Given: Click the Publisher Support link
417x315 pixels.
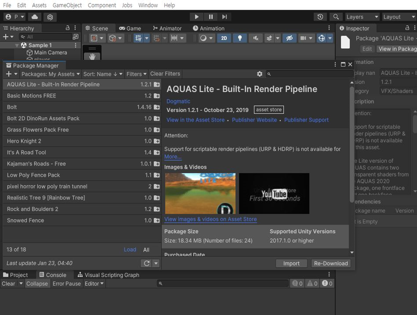Looking at the screenshot, I should pyautogui.click(x=306, y=120).
